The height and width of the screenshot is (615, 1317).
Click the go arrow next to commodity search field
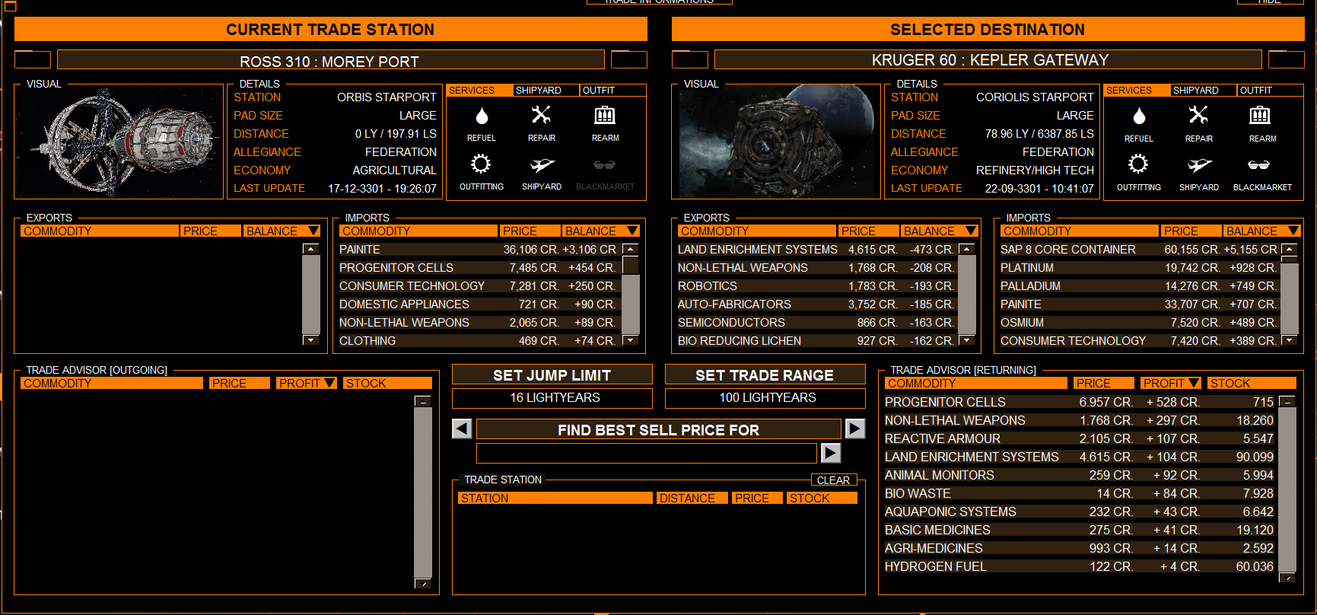[x=831, y=453]
